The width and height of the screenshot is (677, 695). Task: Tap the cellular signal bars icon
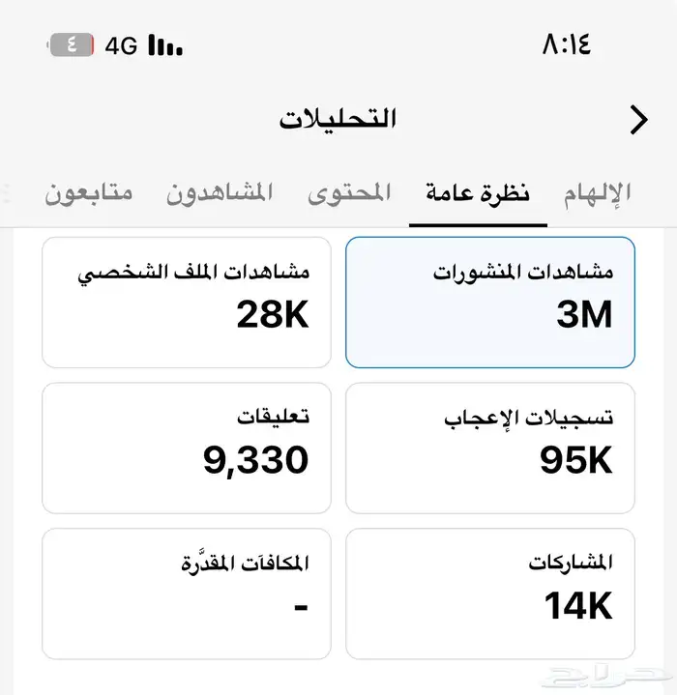(165, 45)
